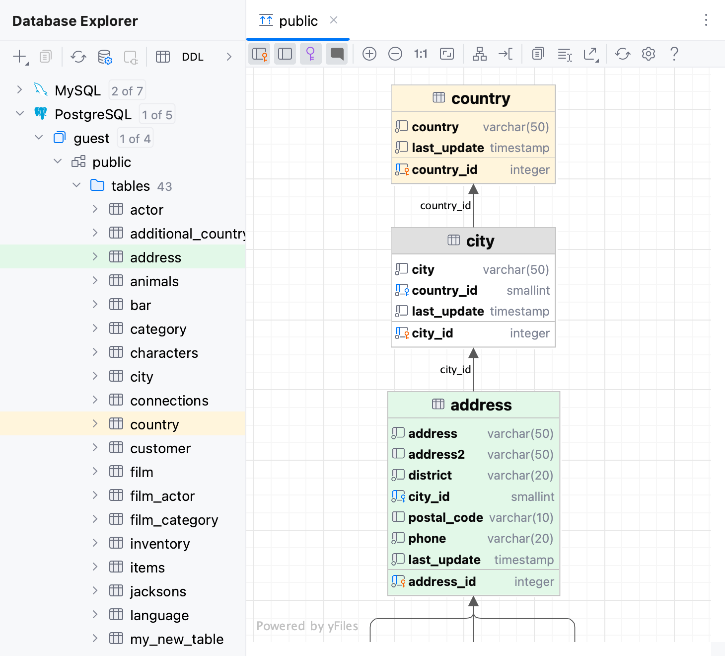Reset diagram zoom to actual size 1:1
This screenshot has width=725, height=656.
pyautogui.click(x=421, y=54)
